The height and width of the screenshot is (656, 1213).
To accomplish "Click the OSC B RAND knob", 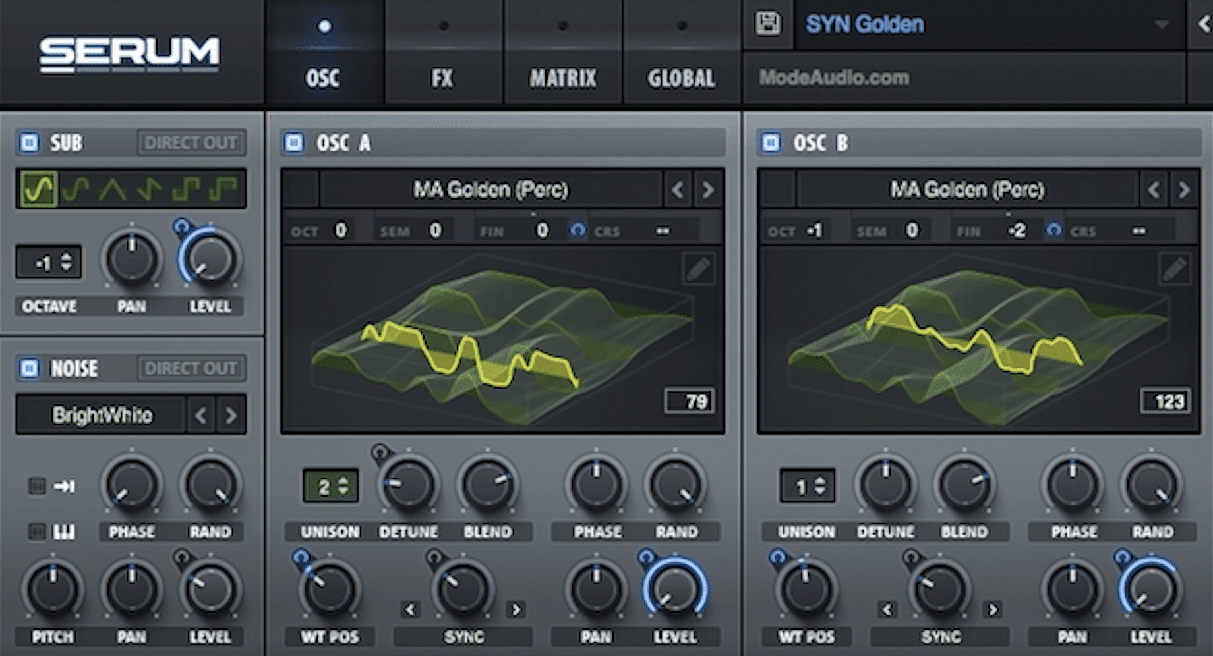I will coord(1152,485).
